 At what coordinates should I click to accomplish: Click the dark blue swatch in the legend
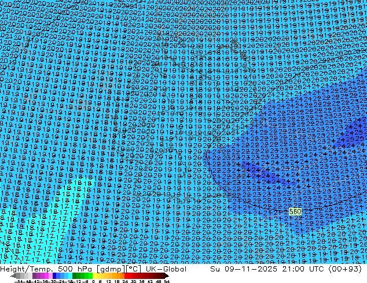tap(54, 276)
